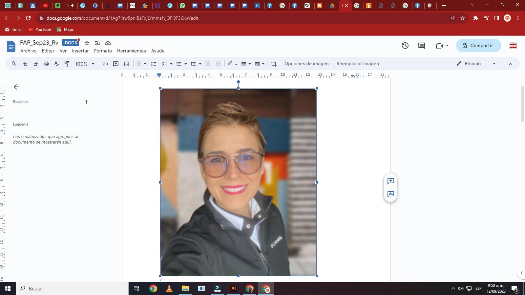
Task: Star the PAP_Sep23_Rv document
Action: [x=87, y=43]
